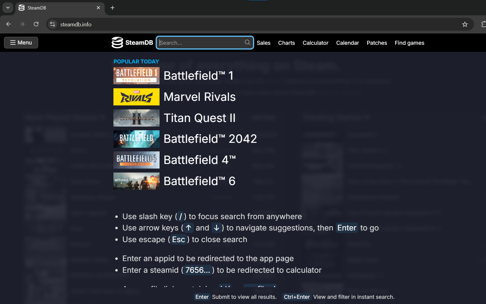Open site information icon in address bar
Screen dimensions: 486x304
click(53, 24)
